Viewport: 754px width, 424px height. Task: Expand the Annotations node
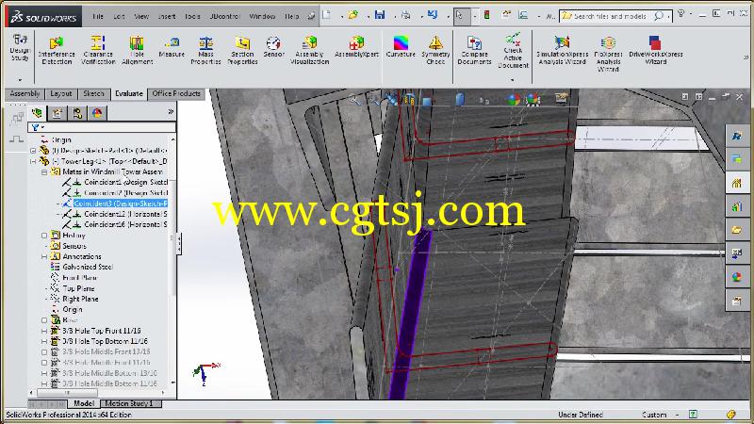coord(44,256)
